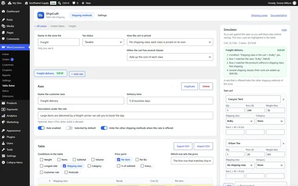This screenshot has height=186, width=298.
Task: Open the Tools wrench icon
Action: pos(3,150)
